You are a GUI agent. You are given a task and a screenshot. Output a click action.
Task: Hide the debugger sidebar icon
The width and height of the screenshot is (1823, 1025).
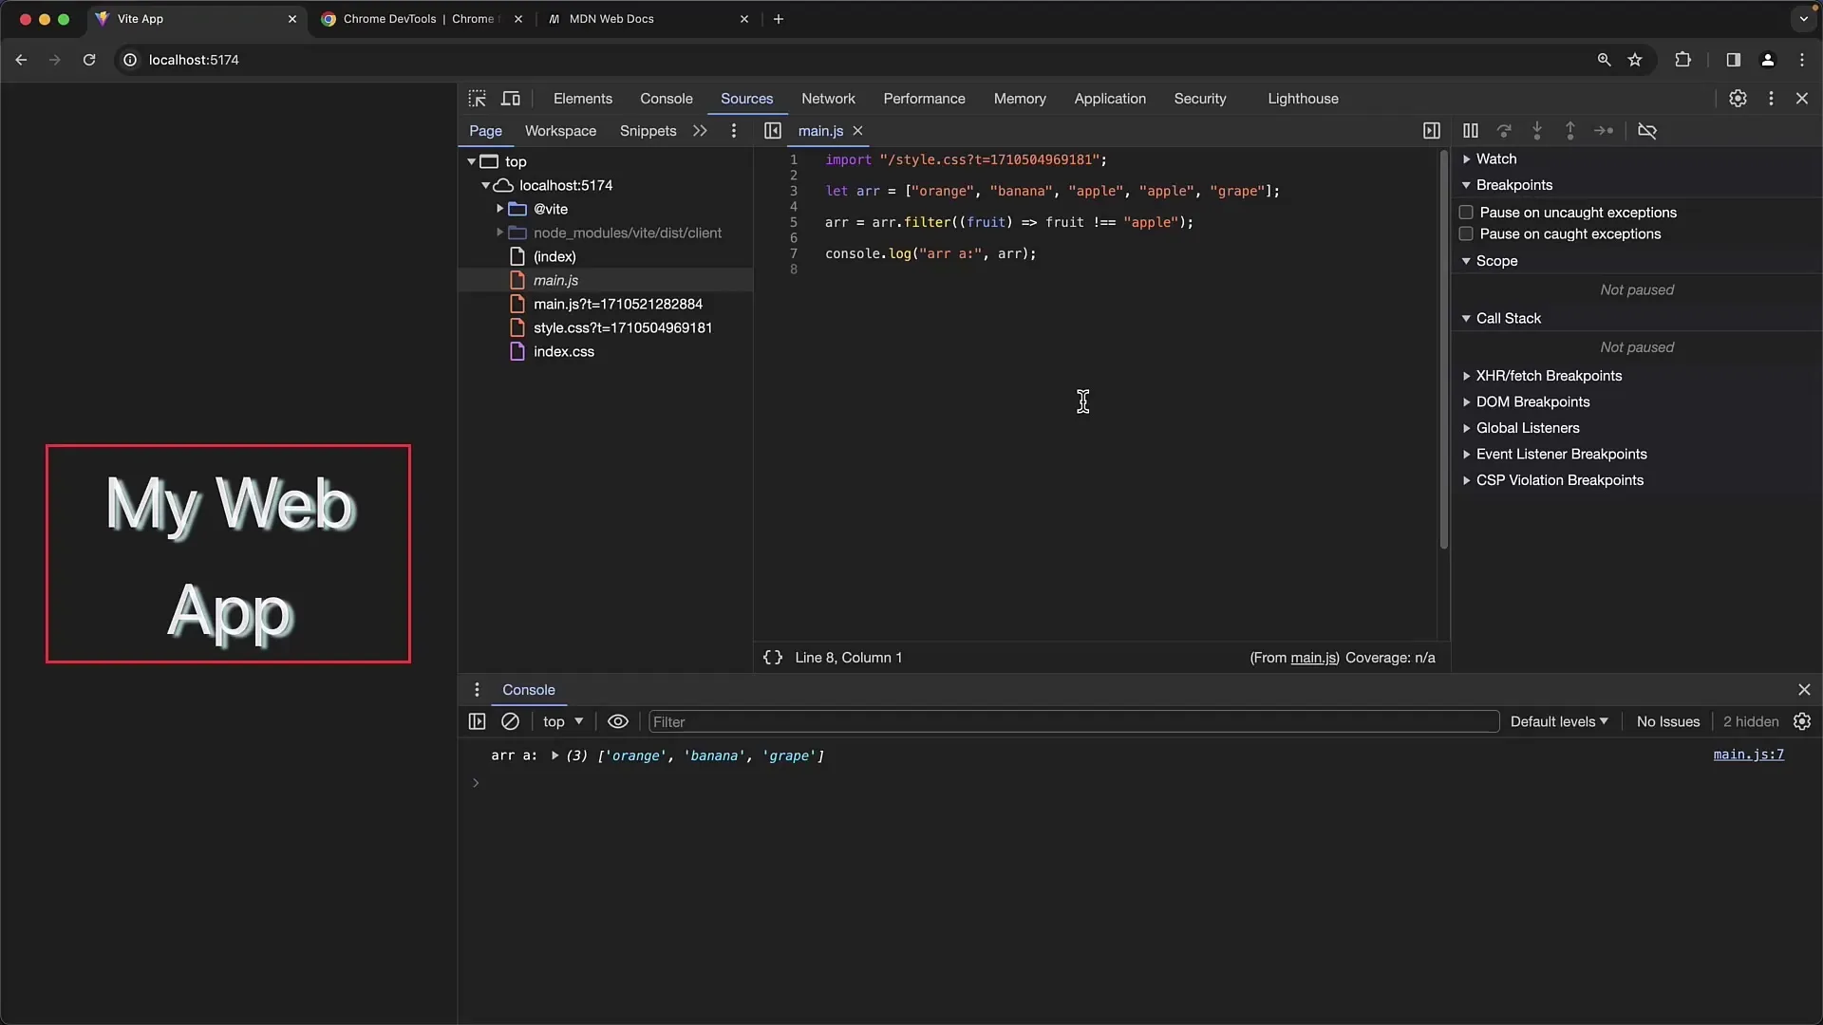pyautogui.click(x=1432, y=131)
